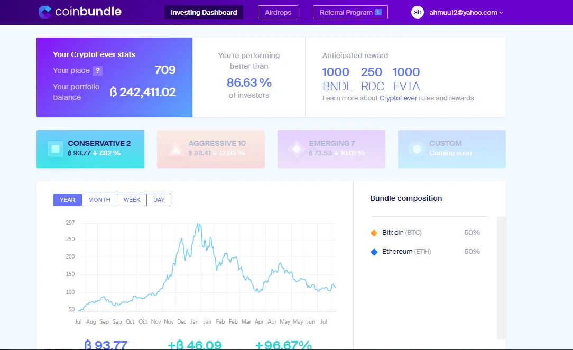Viewport: 573px width, 350px height.
Task: Click the 1000 BNDL reward amount
Action: (337, 79)
